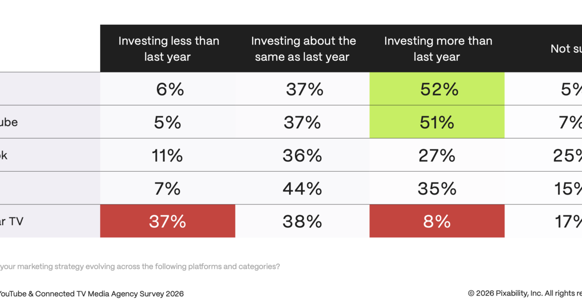Viewport: 582px width, 308px height.
Task: Click the red highlighted 37% cell
Action: [x=168, y=221]
